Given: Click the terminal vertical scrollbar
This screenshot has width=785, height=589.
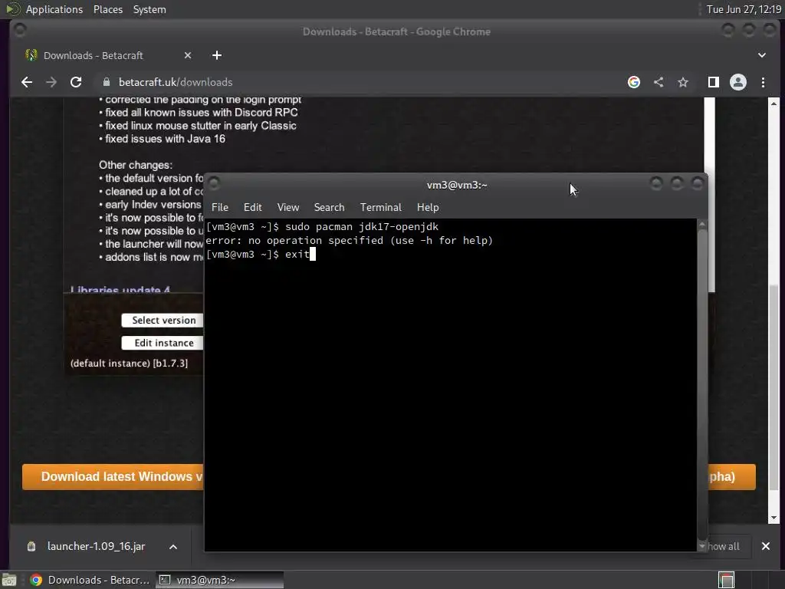Looking at the screenshot, I should 702,386.
